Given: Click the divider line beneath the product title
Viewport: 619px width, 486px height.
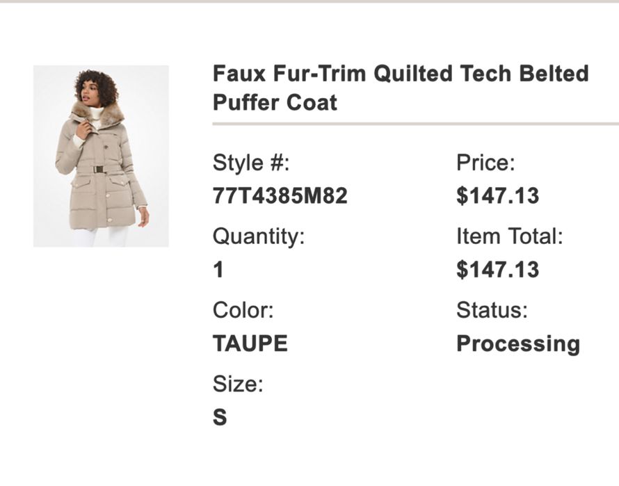Looking at the screenshot, I should [415, 124].
